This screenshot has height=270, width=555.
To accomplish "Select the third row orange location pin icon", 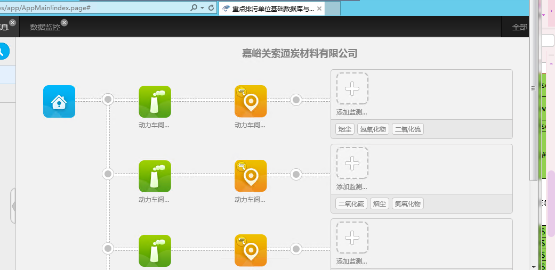I will click(251, 250).
